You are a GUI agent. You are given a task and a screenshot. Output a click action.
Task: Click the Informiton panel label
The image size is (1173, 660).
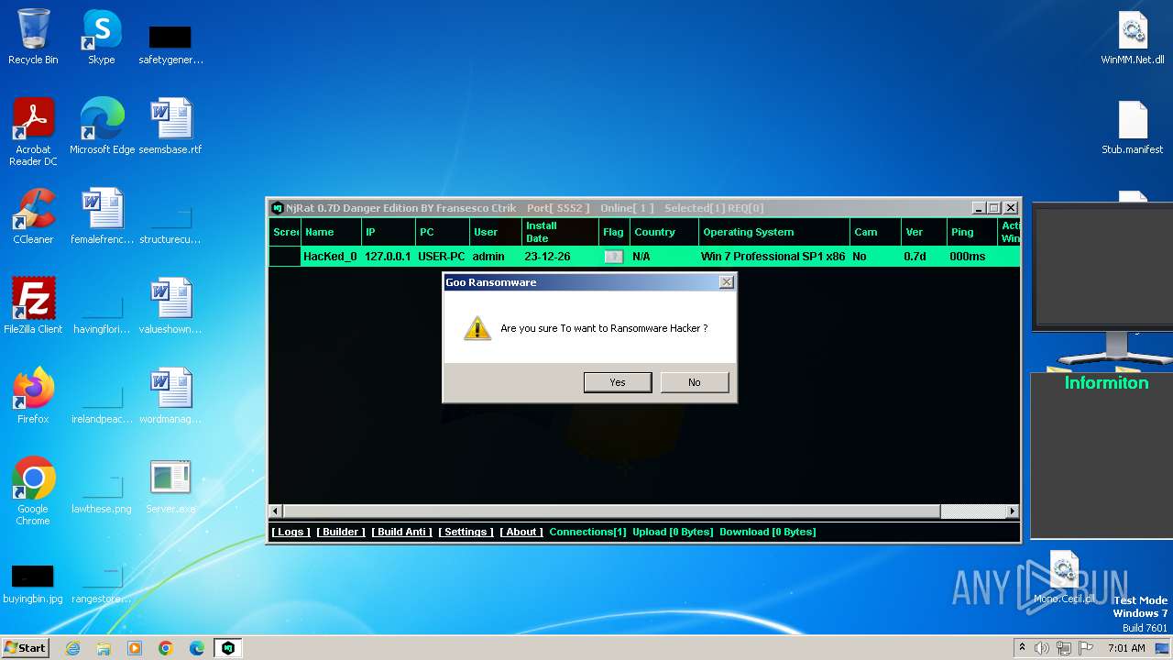(1106, 383)
